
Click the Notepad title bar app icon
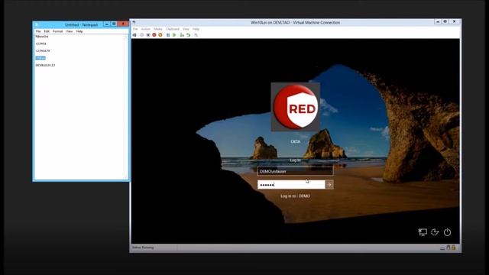tap(37, 24)
